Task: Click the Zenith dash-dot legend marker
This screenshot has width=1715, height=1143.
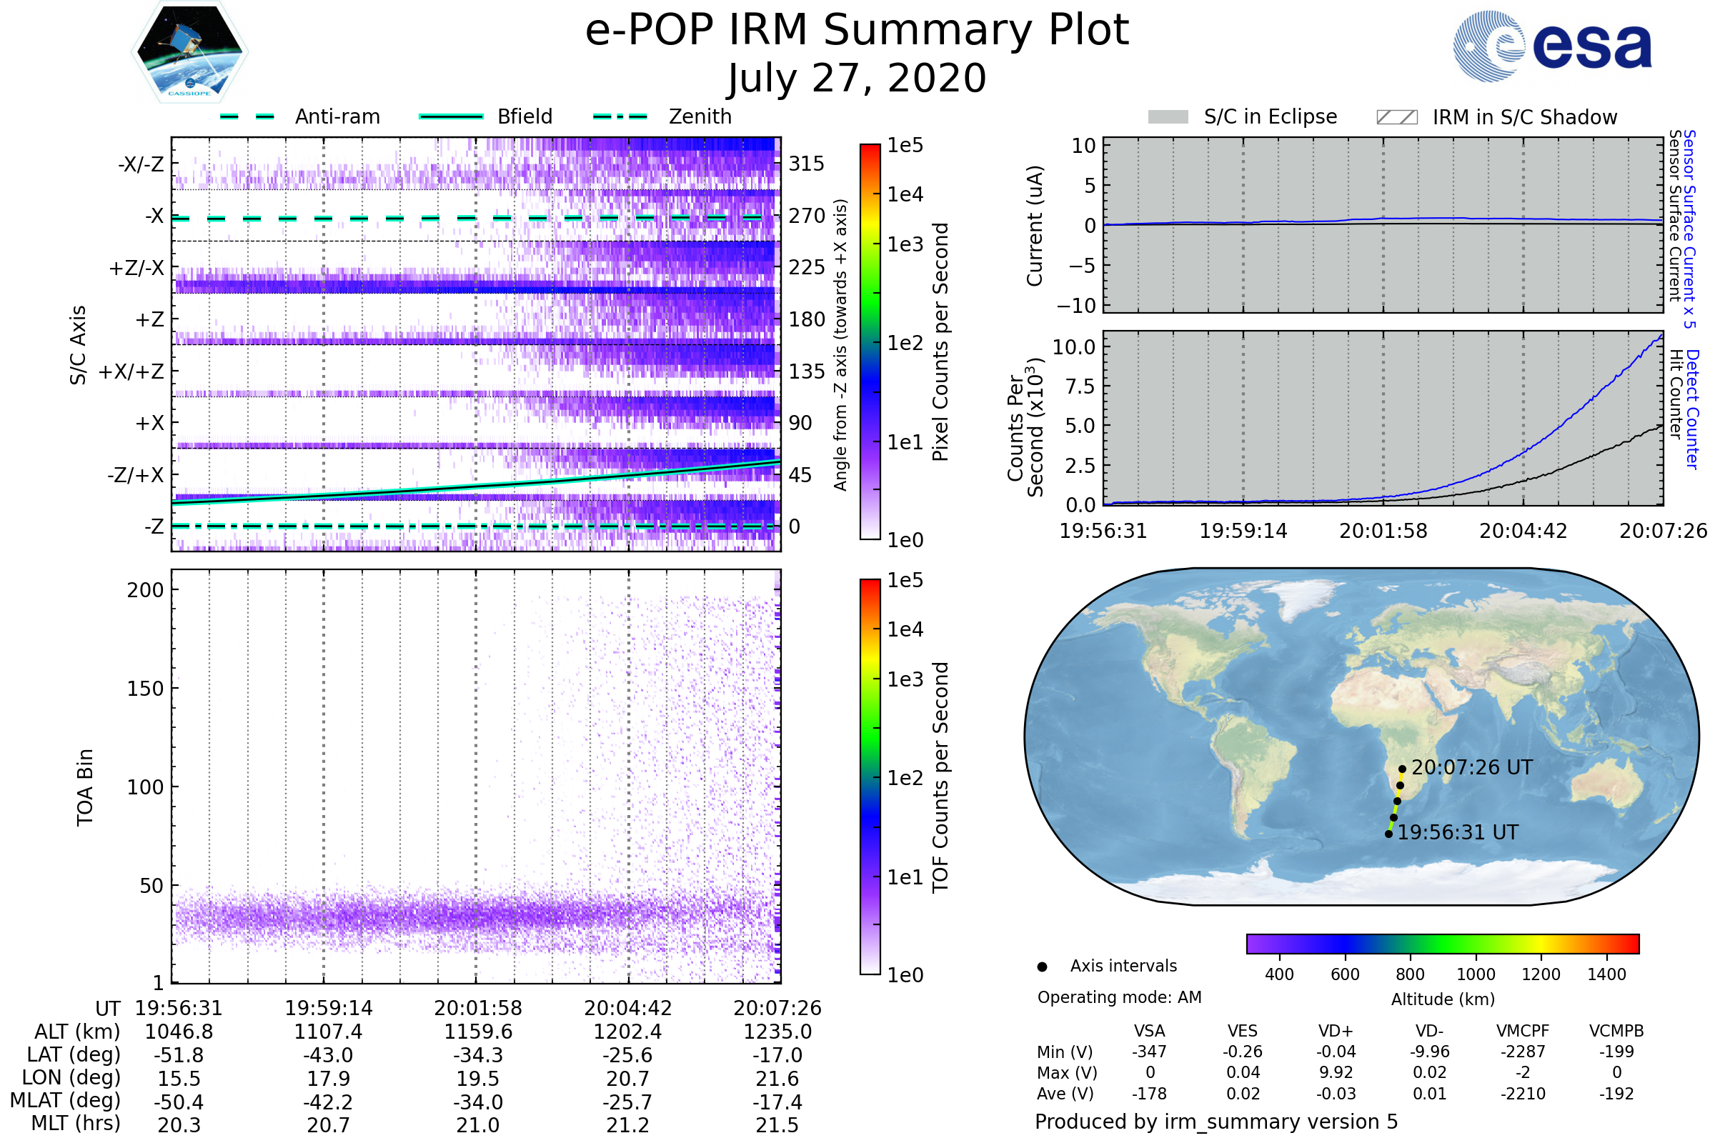Action: tap(620, 116)
